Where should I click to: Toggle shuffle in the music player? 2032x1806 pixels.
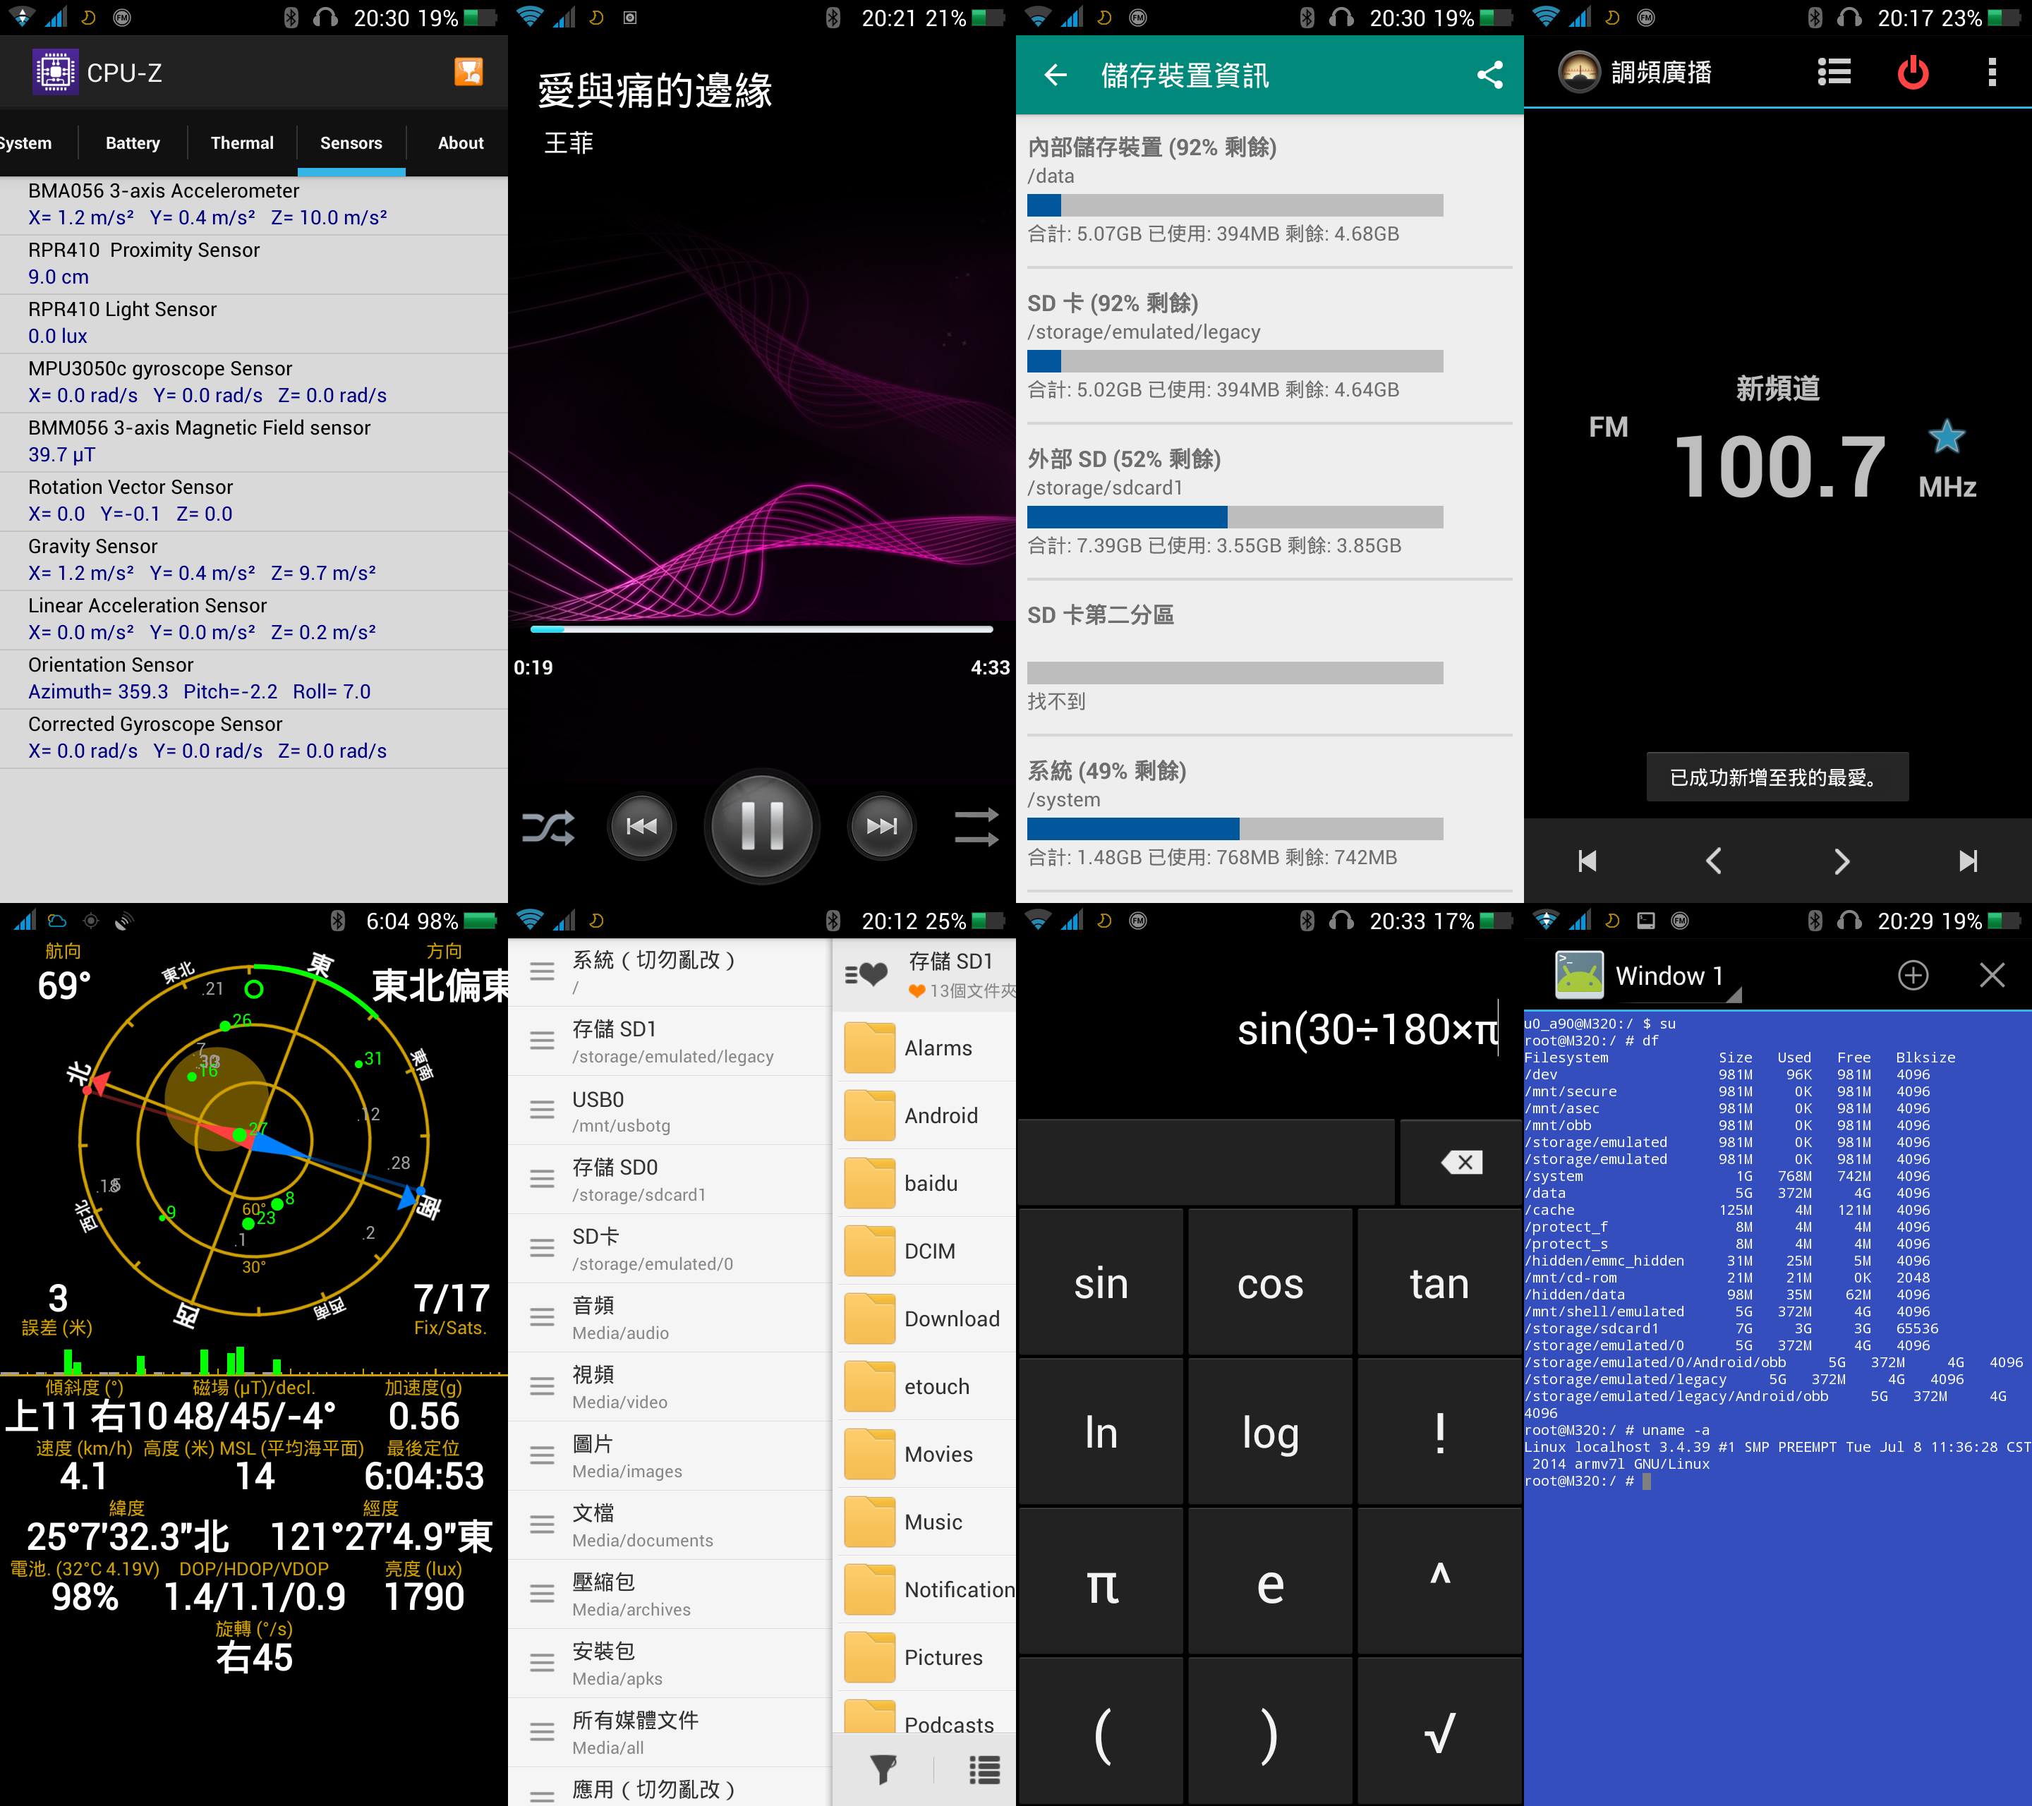coord(548,828)
